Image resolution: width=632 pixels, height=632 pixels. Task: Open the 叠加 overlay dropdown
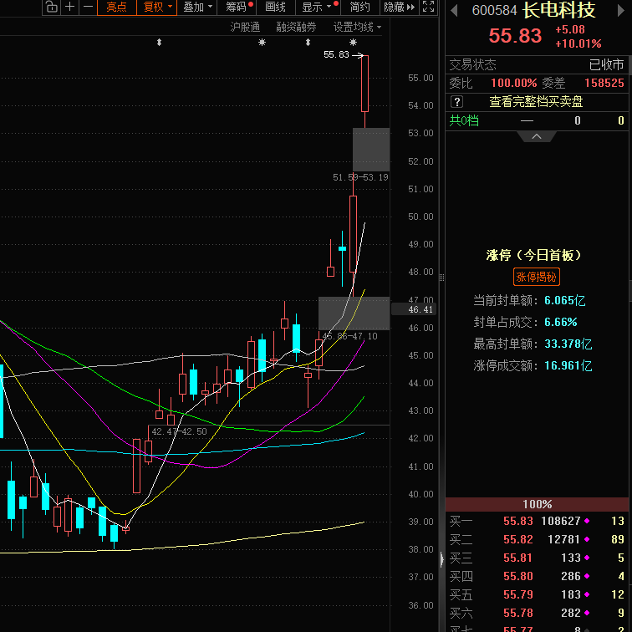(x=197, y=7)
